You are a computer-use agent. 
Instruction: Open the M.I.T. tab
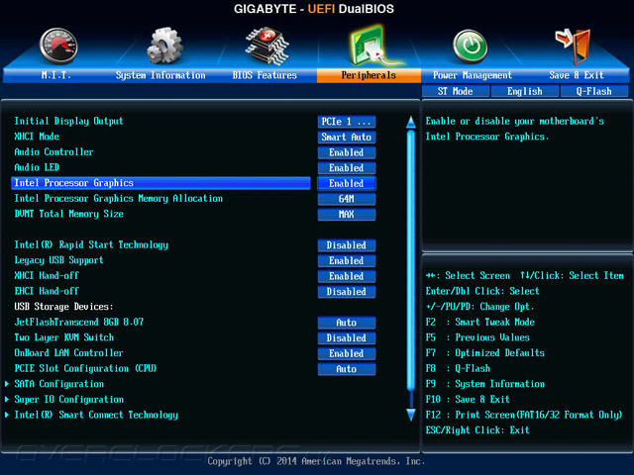(56, 75)
